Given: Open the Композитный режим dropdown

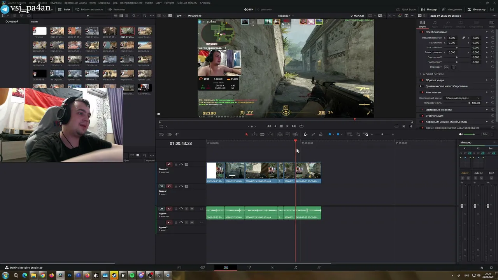Looking at the screenshot, I should point(463,98).
